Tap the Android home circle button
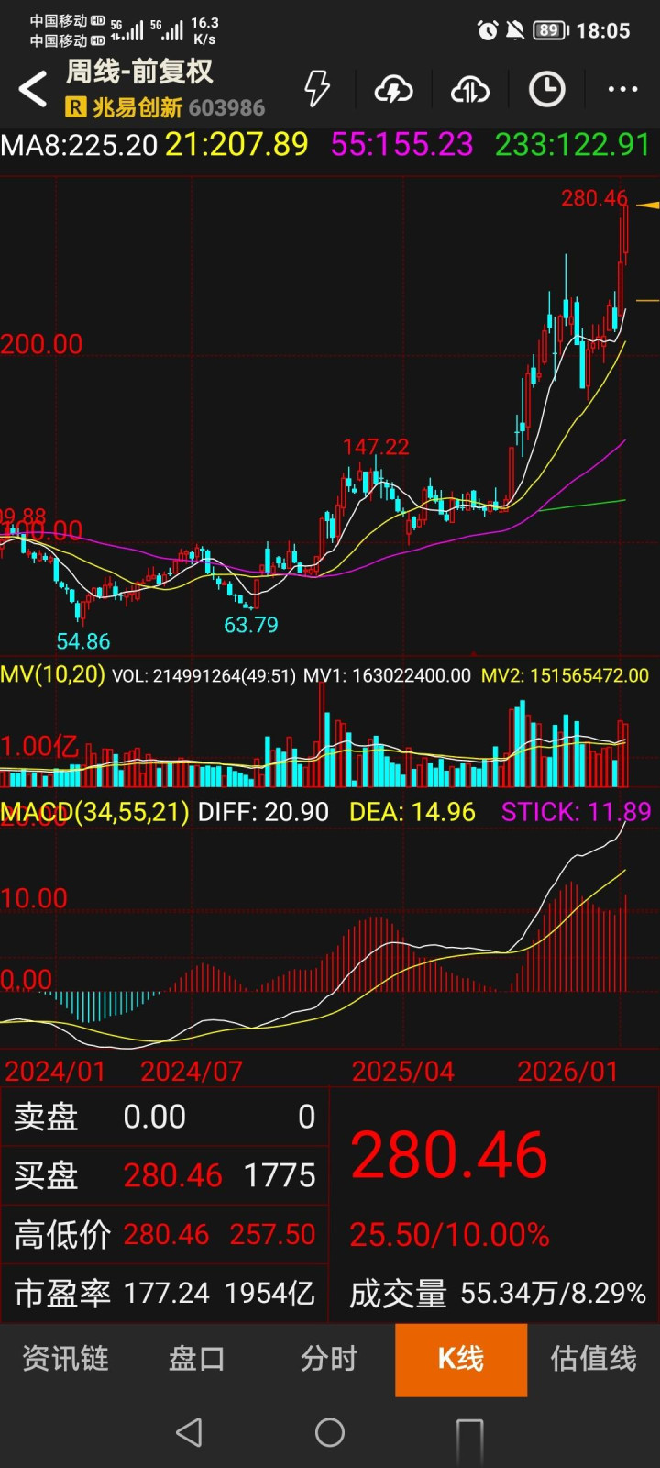Image resolution: width=660 pixels, height=1468 pixels. tap(330, 1432)
